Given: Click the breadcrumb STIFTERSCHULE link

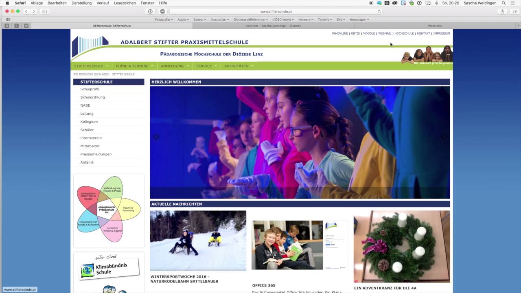Looking at the screenshot, I should (123, 74).
